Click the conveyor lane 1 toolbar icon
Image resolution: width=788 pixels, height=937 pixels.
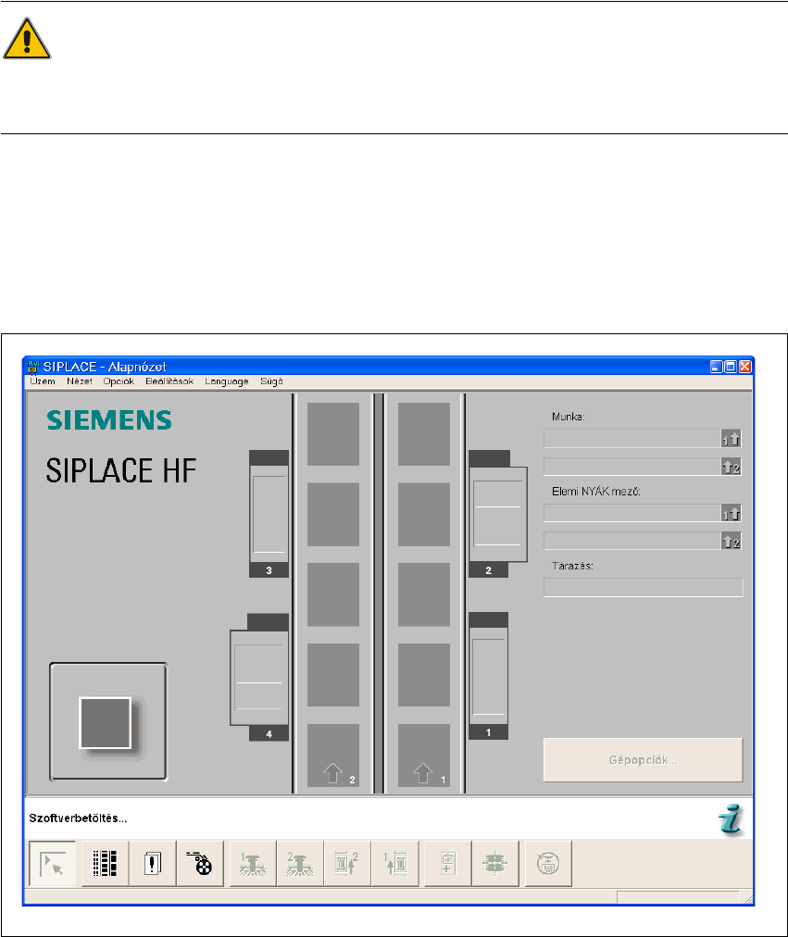[x=394, y=864]
